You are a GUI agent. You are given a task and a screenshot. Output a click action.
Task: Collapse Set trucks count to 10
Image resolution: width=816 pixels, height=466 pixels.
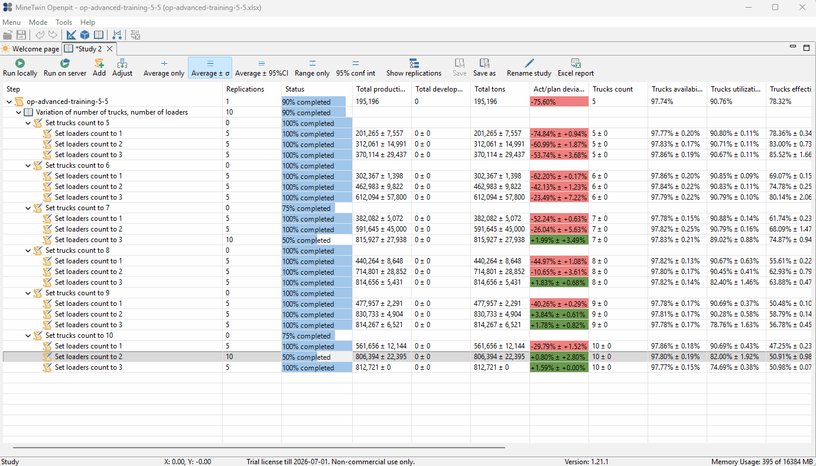(x=28, y=335)
